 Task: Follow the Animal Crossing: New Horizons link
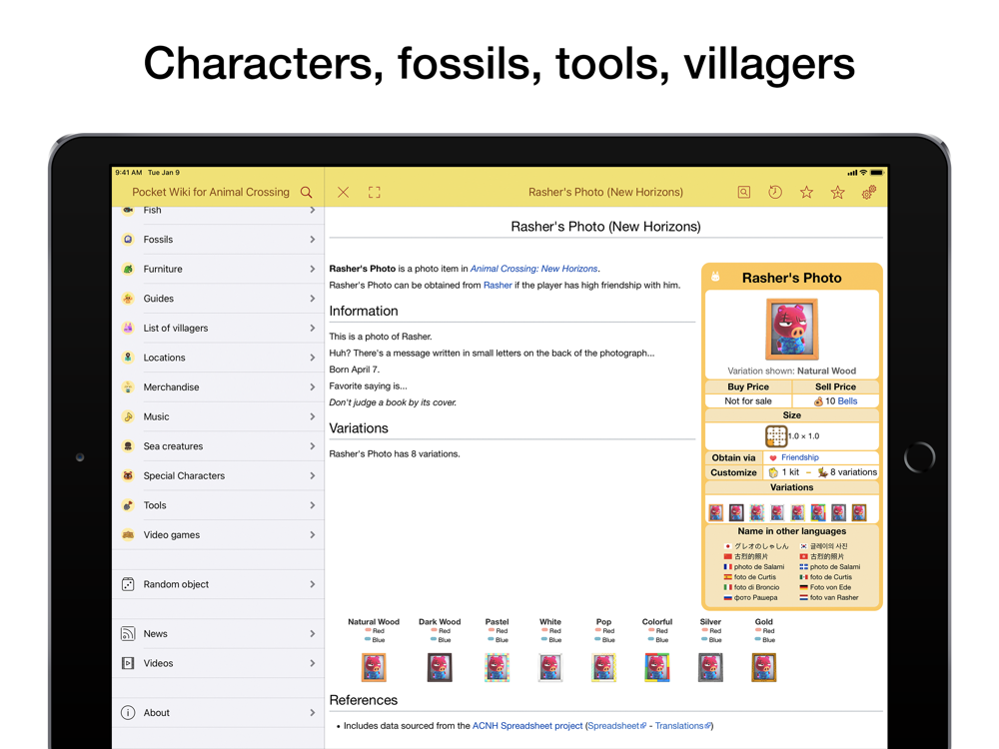pos(533,269)
